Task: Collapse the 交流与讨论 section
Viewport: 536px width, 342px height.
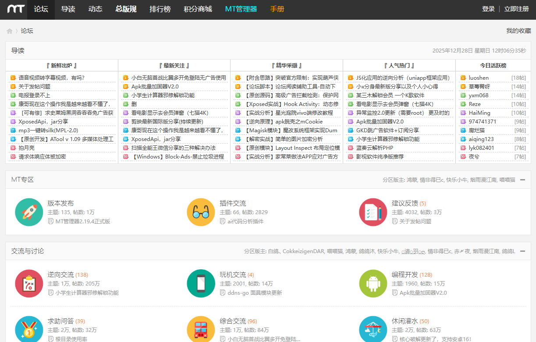Action: [522, 251]
